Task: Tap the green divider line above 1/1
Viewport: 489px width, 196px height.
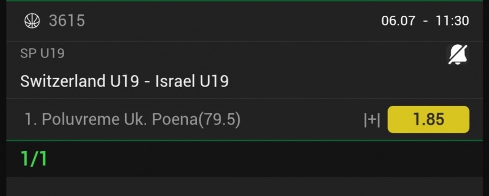Action: pos(244,141)
